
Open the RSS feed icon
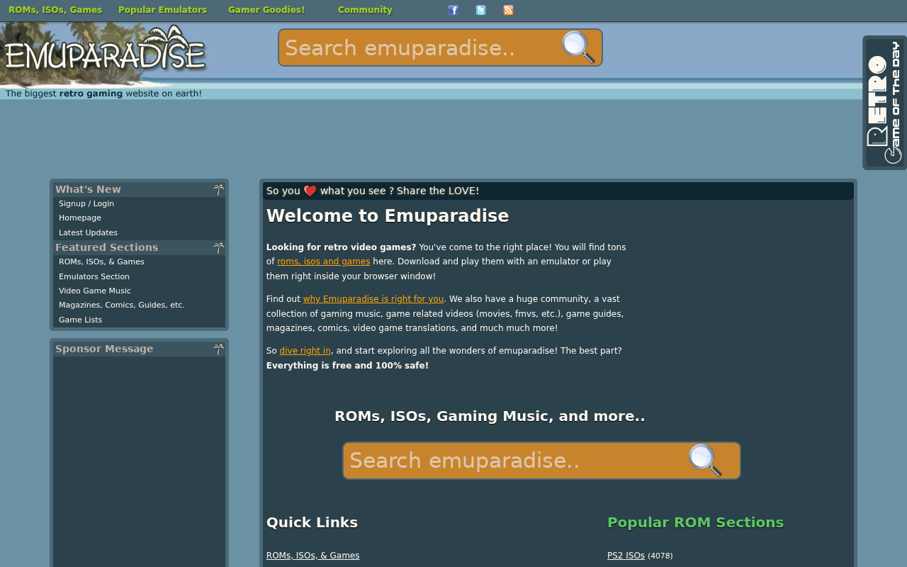508,10
